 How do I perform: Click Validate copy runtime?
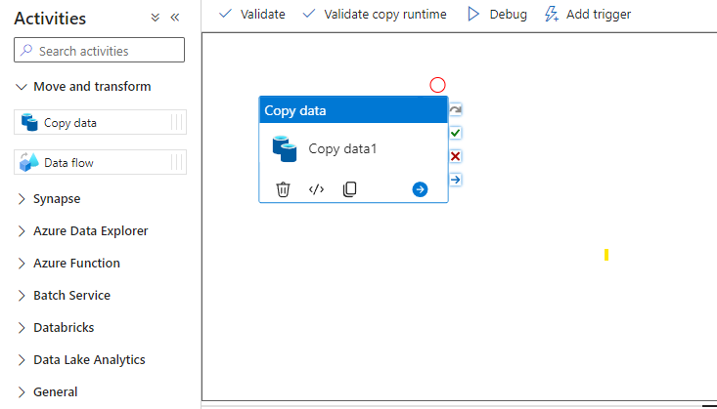pos(375,14)
